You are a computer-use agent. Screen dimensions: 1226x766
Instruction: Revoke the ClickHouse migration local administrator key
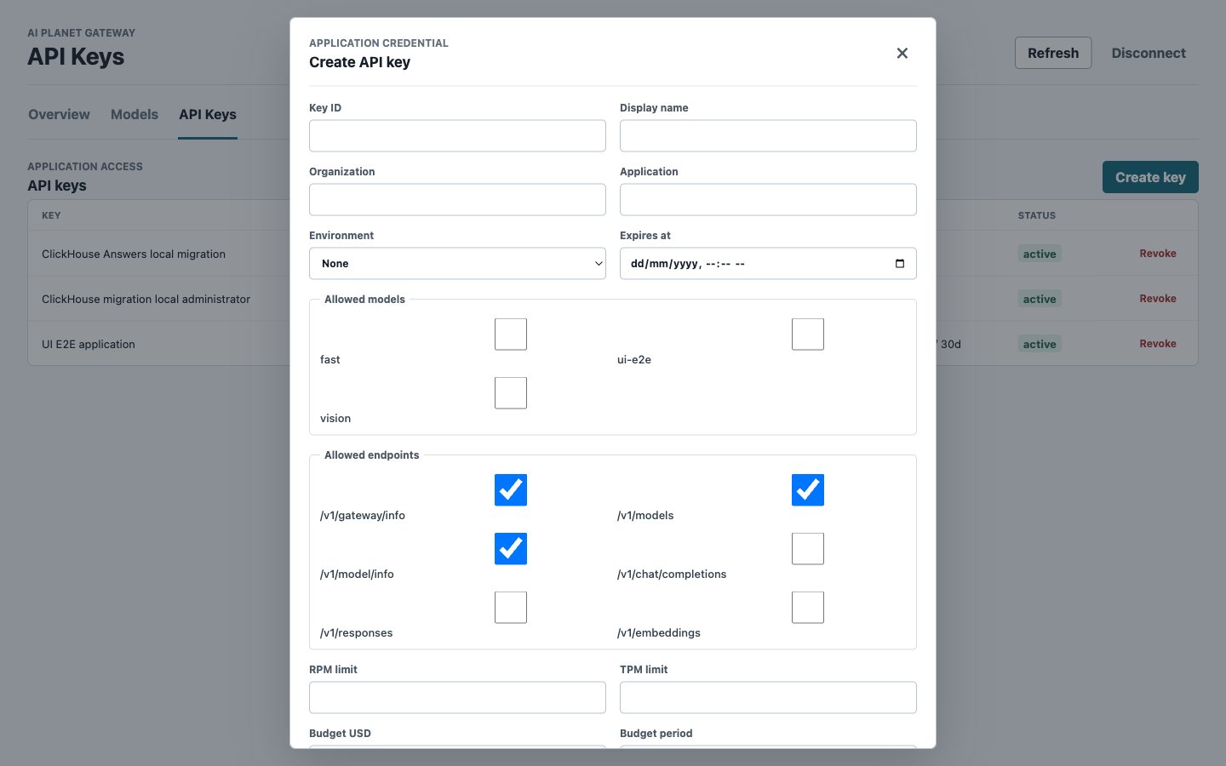(x=1158, y=299)
